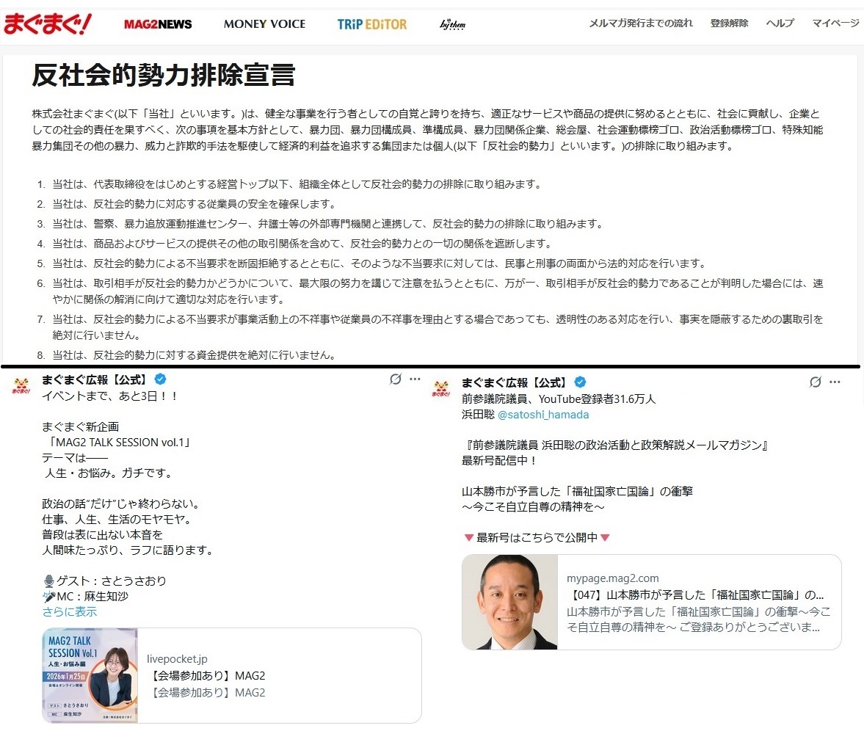The height and width of the screenshot is (731, 864).
Task: Click the text MC：麻生知沙
Action: [x=86, y=596]
